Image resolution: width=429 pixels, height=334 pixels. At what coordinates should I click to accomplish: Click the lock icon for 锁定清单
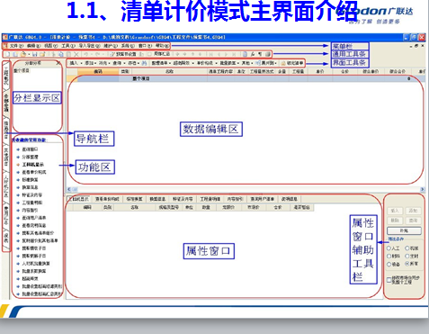tap(282, 63)
